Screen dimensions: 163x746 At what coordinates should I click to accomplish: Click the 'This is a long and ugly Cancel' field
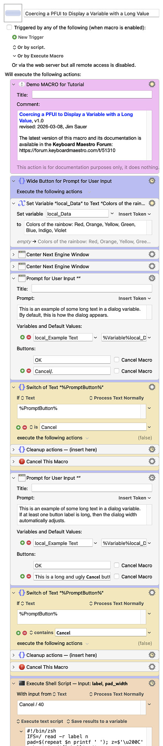(72, 577)
